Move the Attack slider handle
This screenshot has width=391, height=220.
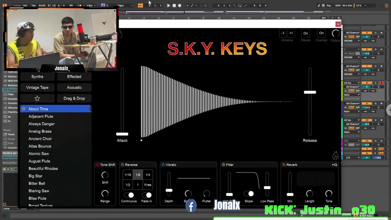tap(122, 134)
